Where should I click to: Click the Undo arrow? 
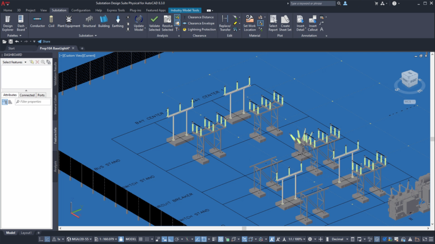[x=17, y=42]
